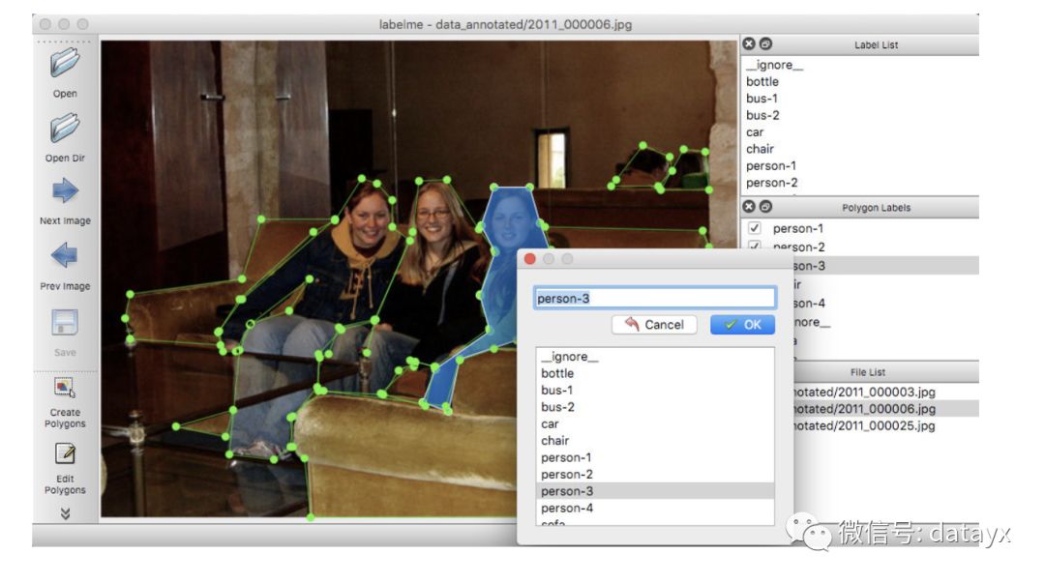Image resolution: width=1045 pixels, height=582 pixels.
Task: Toggle the person-2 polygon checkbox
Action: click(x=755, y=245)
